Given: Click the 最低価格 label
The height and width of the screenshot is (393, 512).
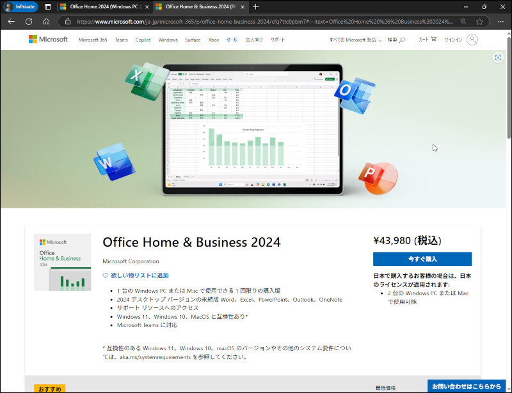Looking at the screenshot, I should (385, 388).
